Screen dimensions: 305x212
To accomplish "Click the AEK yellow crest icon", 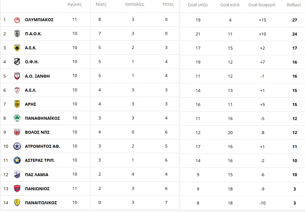I will (x=17, y=48).
